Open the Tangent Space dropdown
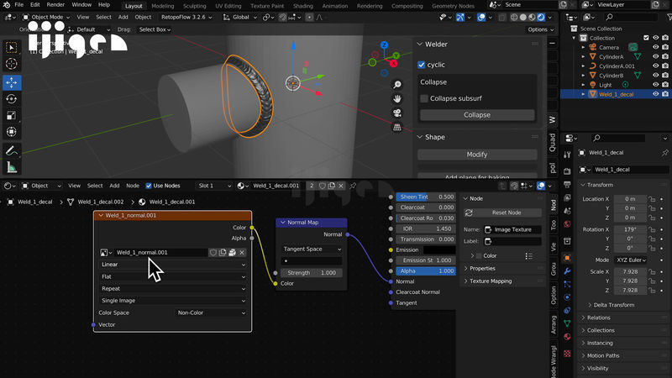The image size is (672, 378). [312, 249]
